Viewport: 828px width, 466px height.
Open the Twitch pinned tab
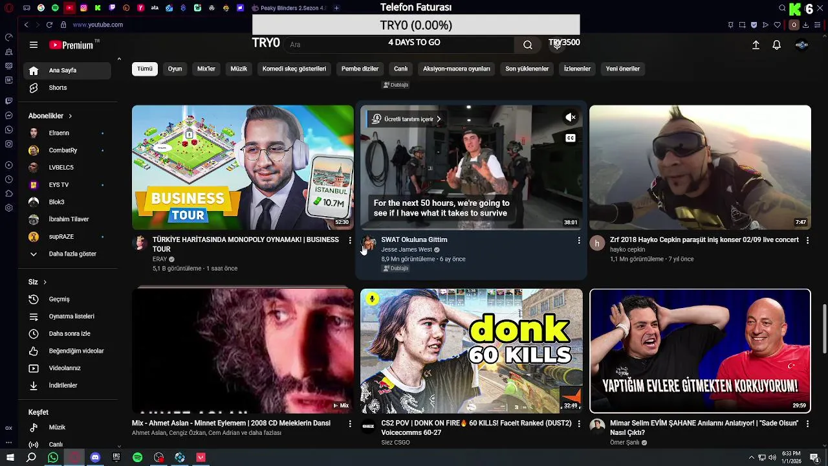[x=112, y=8]
